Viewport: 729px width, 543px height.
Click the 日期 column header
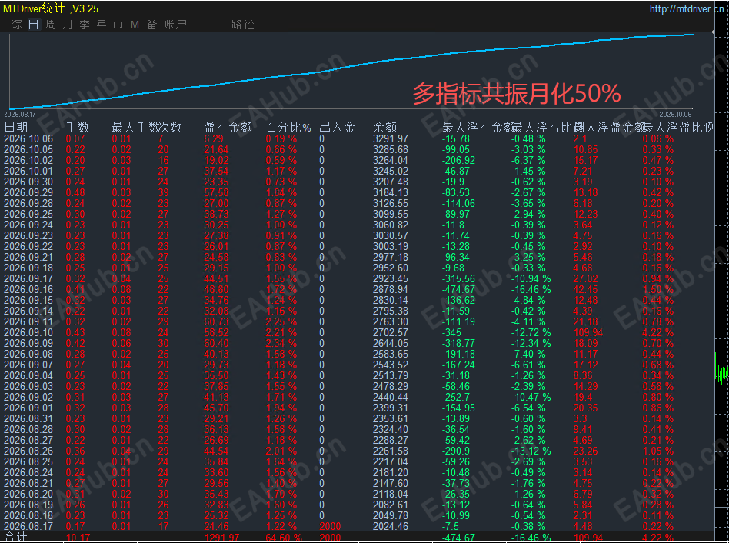coord(16,127)
